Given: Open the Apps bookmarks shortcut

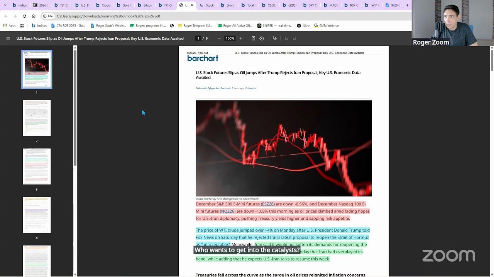Looking at the screenshot, I should 10,26.
